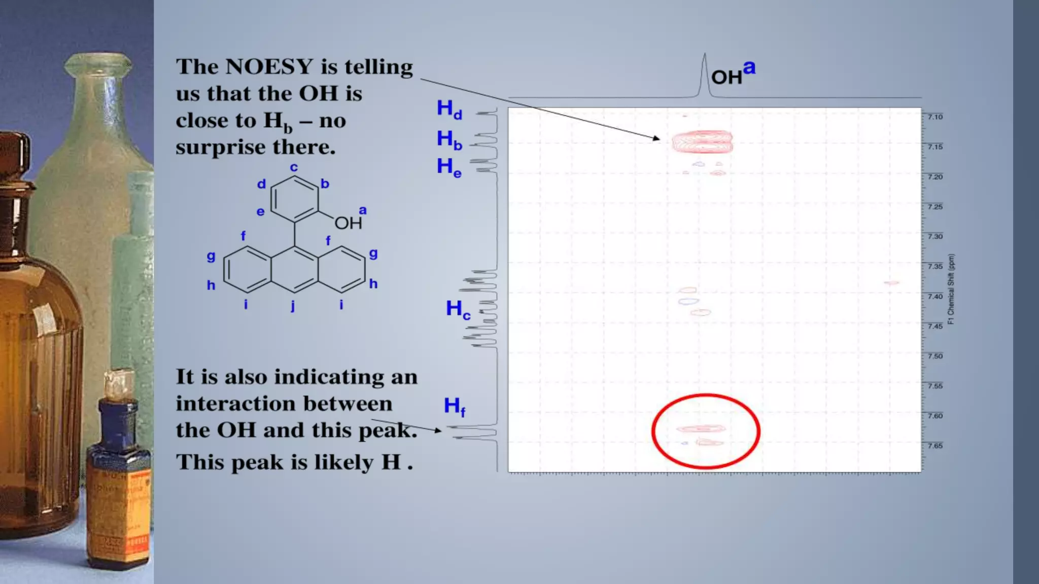Click the blue Hb spectrum label

tap(449, 139)
